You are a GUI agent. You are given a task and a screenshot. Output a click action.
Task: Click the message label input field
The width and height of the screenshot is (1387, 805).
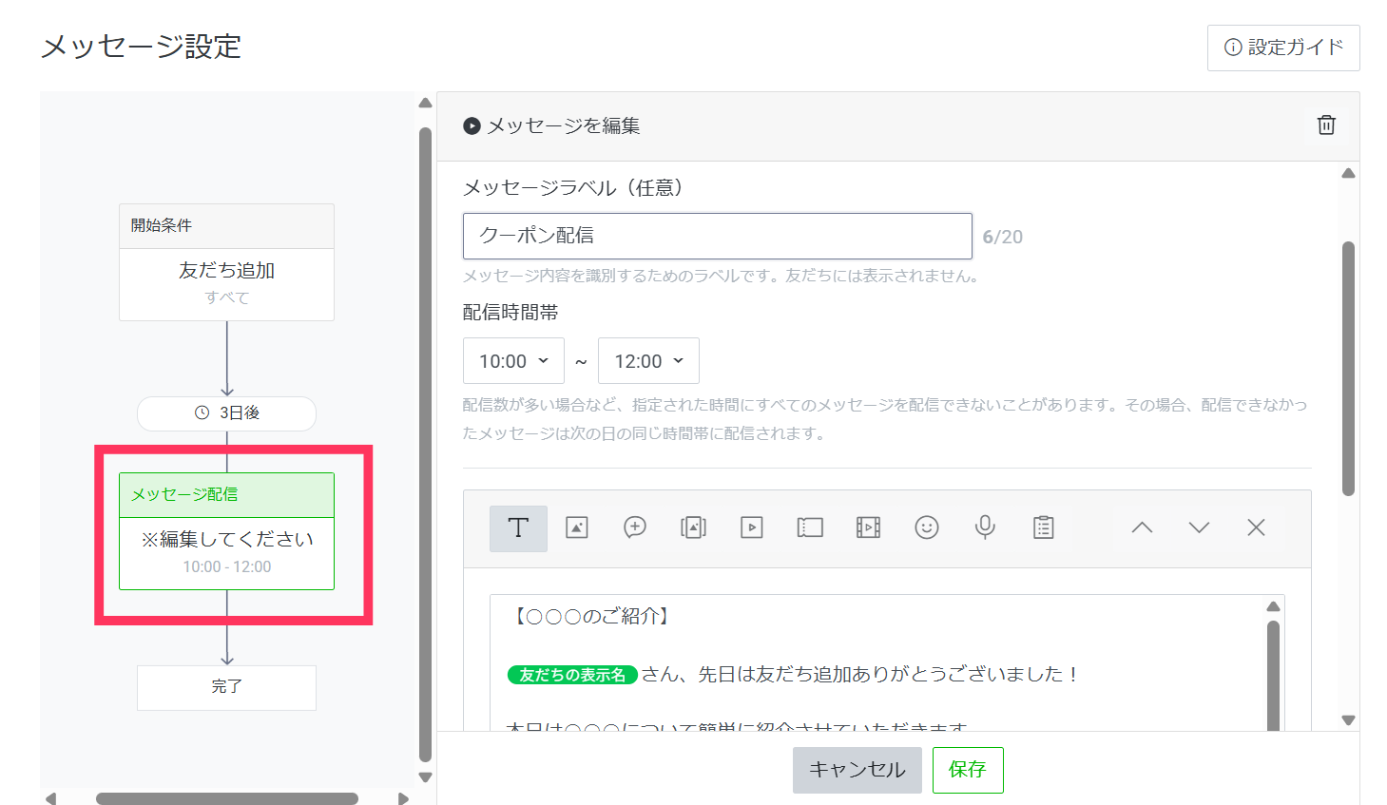717,236
